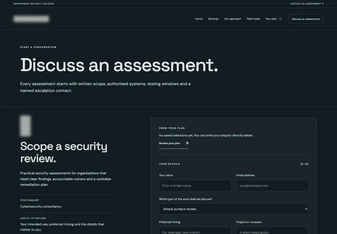Click 'No saved selections yet' message

[206, 135]
